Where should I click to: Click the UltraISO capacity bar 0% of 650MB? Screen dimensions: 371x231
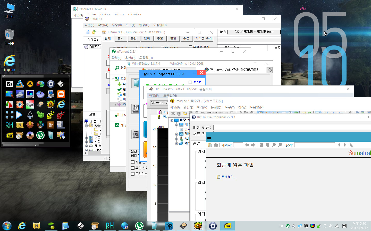[254, 32]
